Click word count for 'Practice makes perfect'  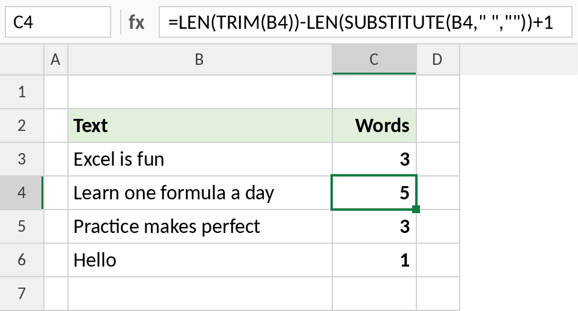(x=374, y=226)
